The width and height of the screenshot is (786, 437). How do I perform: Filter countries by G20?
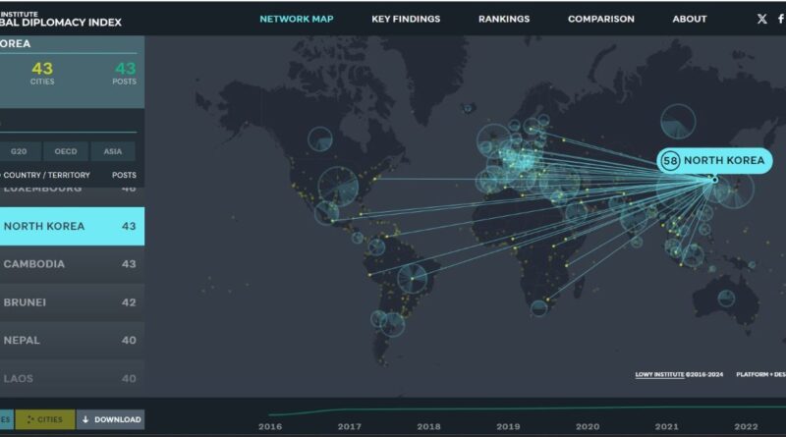click(19, 151)
